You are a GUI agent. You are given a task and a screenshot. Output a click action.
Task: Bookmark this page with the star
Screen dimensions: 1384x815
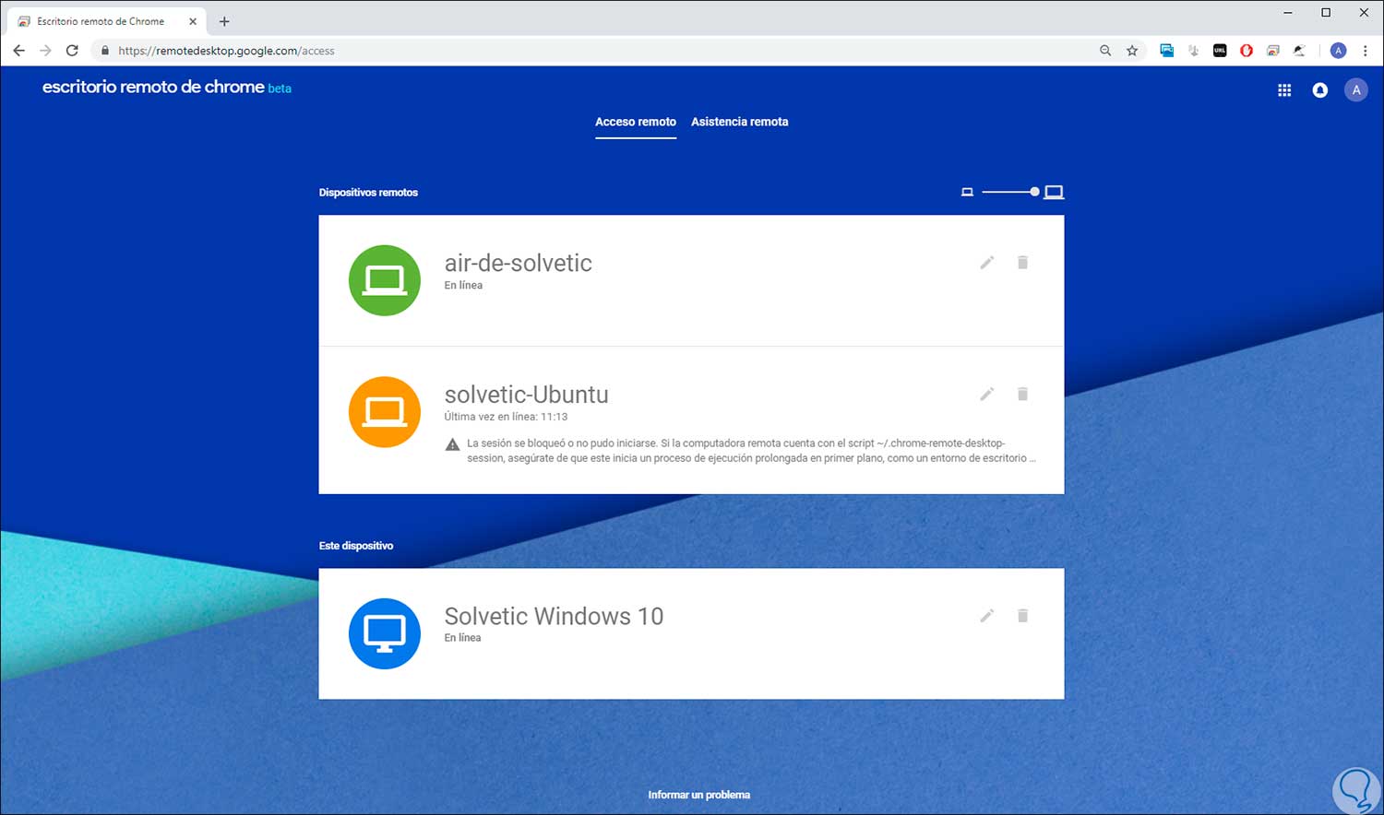1132,51
